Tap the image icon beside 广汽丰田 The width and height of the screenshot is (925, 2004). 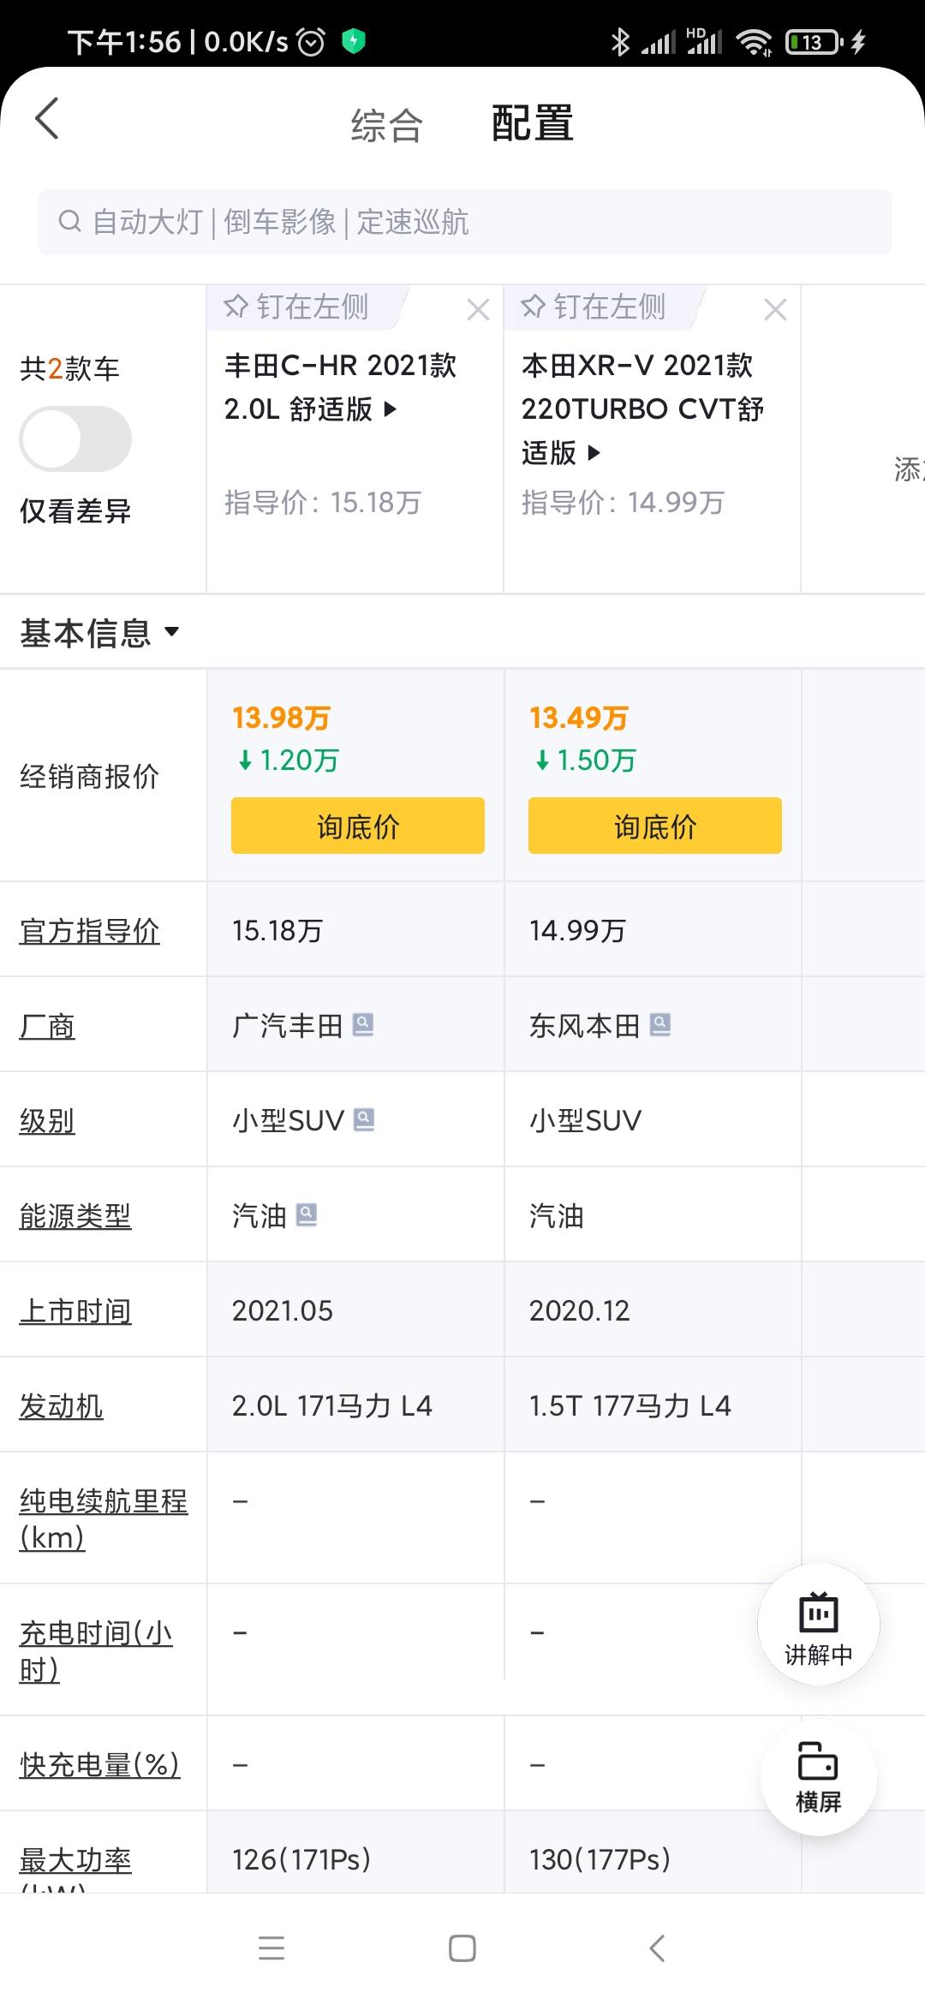[x=363, y=1024]
